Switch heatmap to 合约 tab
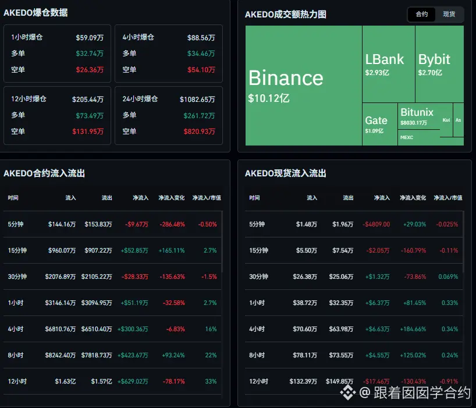476x408 pixels. [422, 15]
